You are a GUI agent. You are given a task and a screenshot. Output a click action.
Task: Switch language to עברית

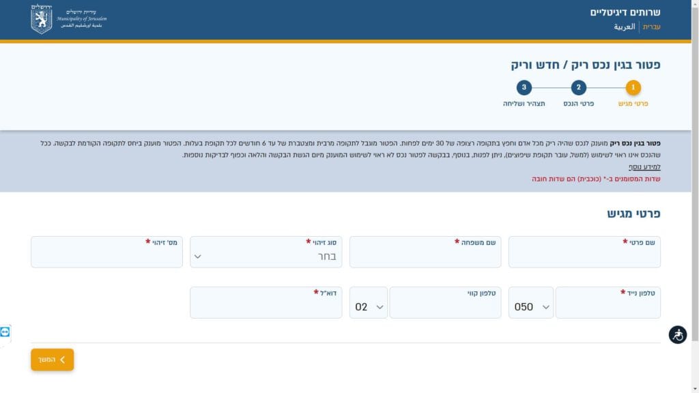652,27
